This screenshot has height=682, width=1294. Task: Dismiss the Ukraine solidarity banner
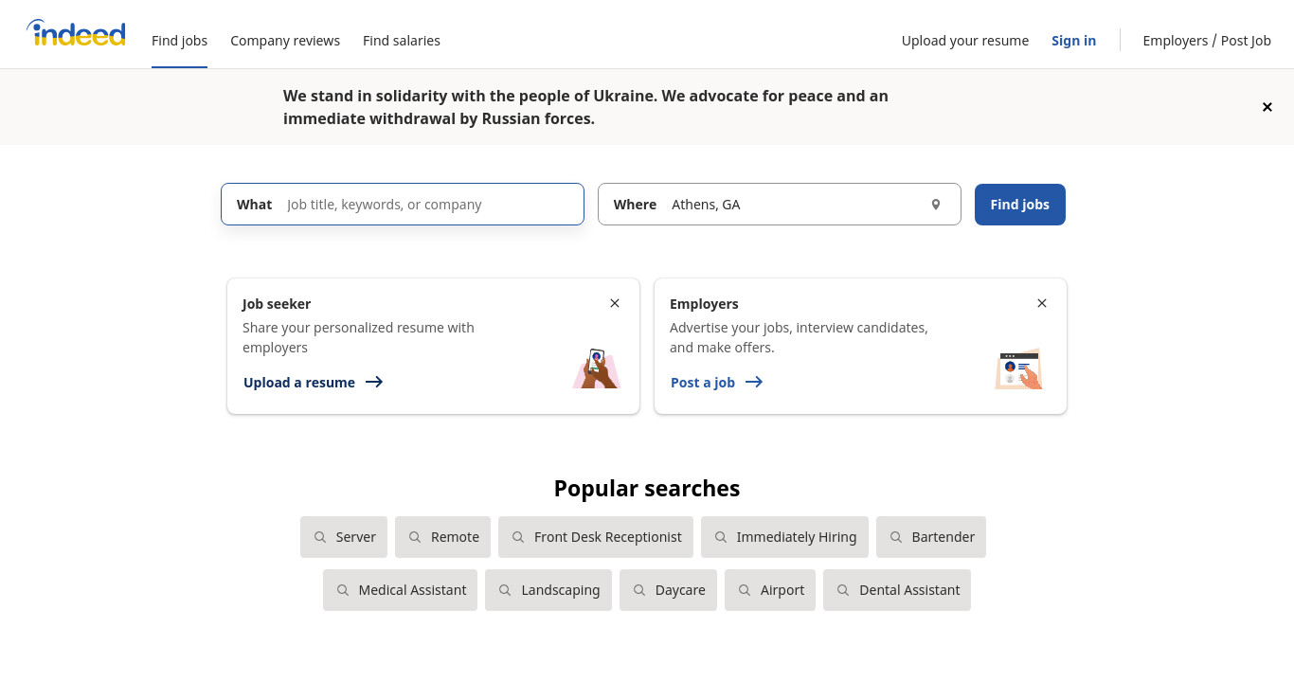tap(1267, 107)
